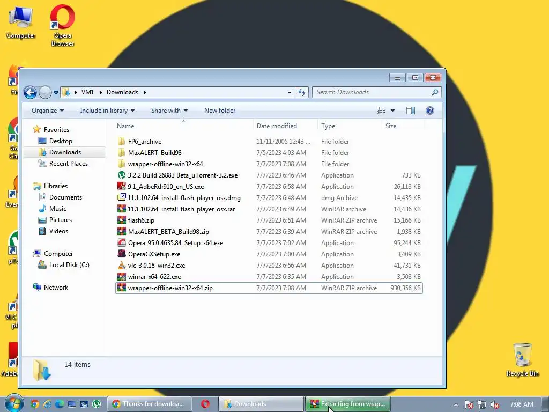Viewport: 549px width, 412px height.
Task: Switch to the Opera taskbar button
Action: [x=205, y=404]
